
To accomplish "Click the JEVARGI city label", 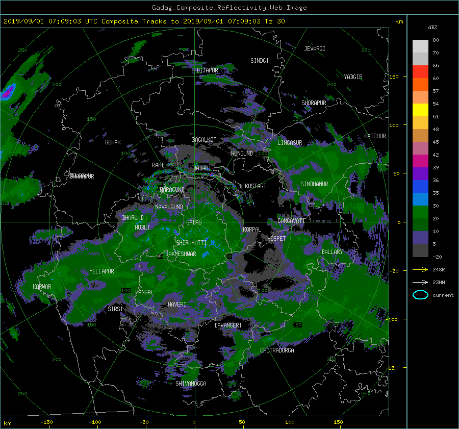I will coord(315,49).
